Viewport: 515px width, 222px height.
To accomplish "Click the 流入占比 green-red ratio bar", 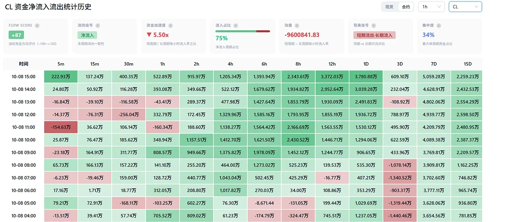I will coord(243,31).
